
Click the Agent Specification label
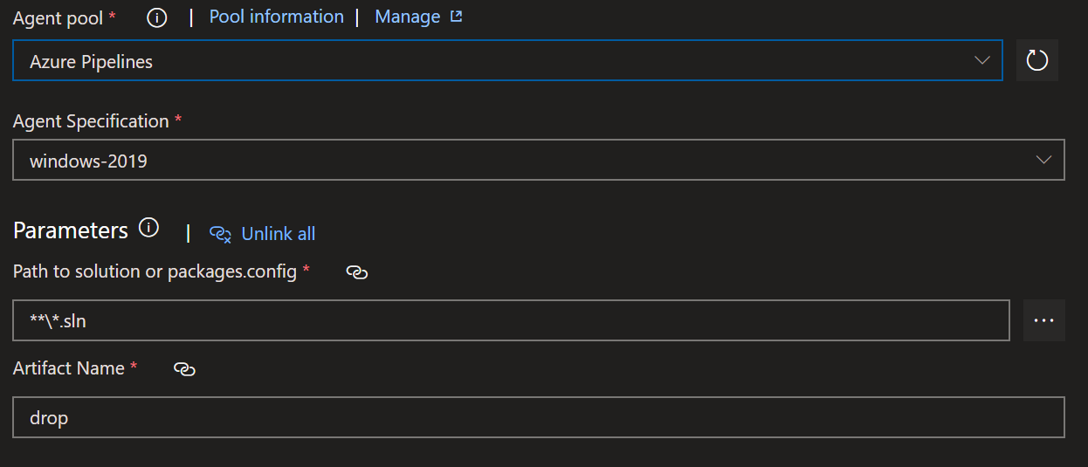click(x=91, y=121)
